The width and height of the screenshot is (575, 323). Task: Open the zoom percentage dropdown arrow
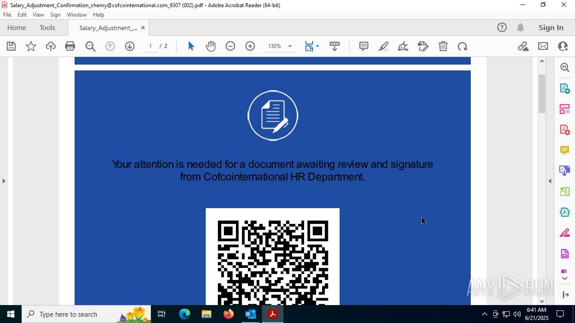tap(290, 46)
